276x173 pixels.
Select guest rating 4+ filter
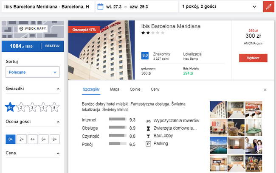click(33, 139)
